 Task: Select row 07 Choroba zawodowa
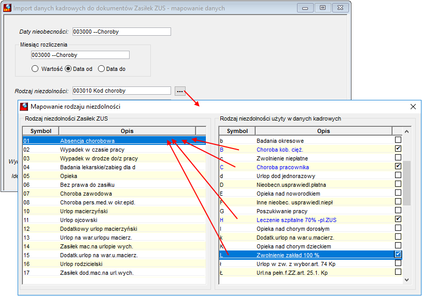[x=114, y=194]
